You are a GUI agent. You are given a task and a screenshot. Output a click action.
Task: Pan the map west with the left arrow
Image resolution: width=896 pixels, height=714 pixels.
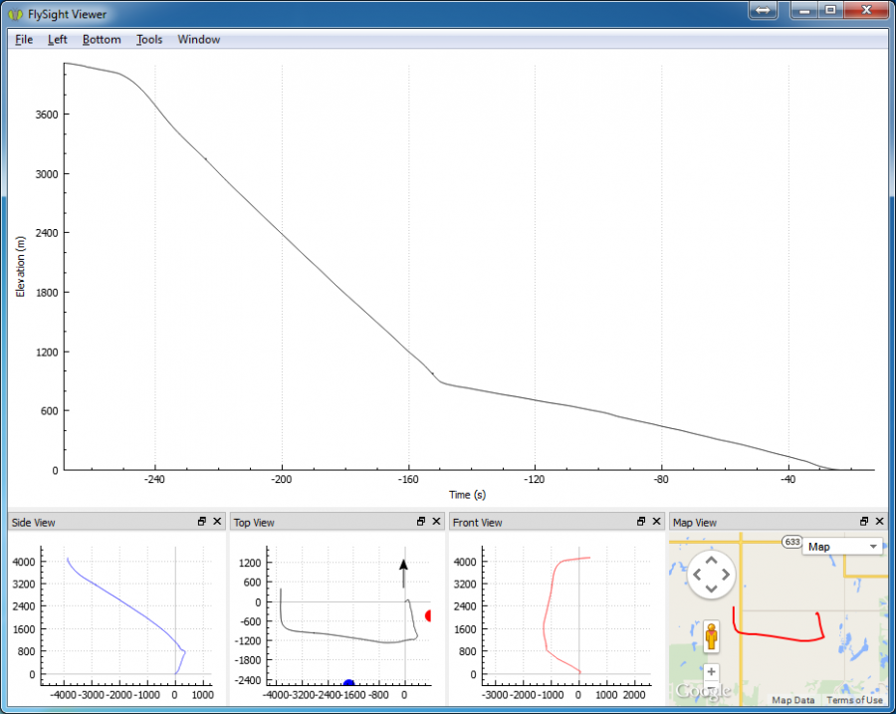[x=698, y=575]
